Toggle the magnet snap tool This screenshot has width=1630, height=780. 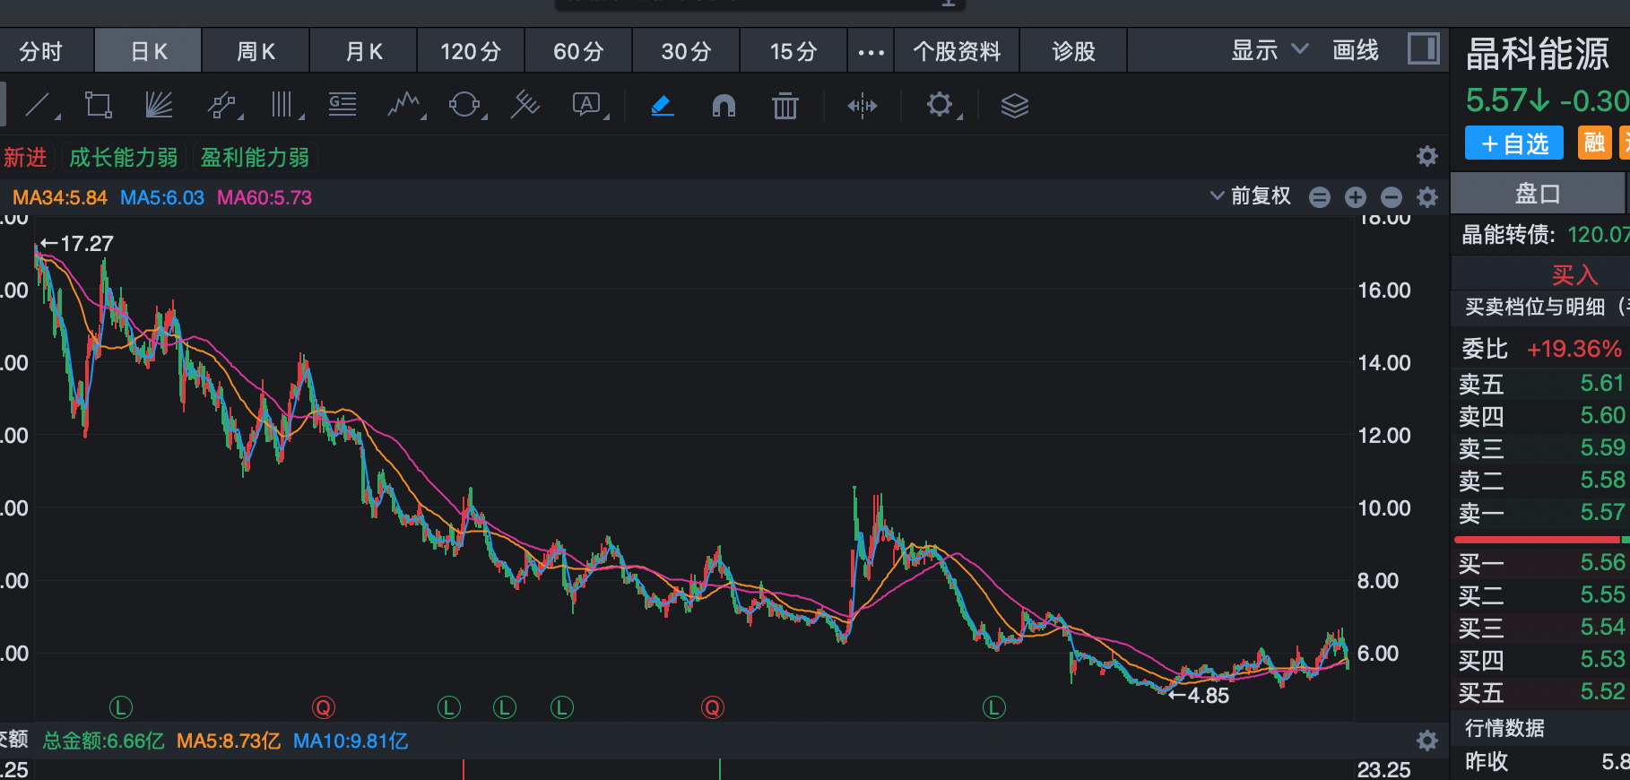pyautogui.click(x=723, y=106)
